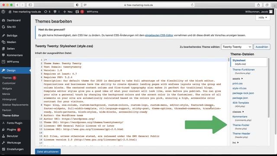This screenshot has width=277, height=156.
Task: Visit site free-marketing-tools.de in admin bar
Action: 25,12
